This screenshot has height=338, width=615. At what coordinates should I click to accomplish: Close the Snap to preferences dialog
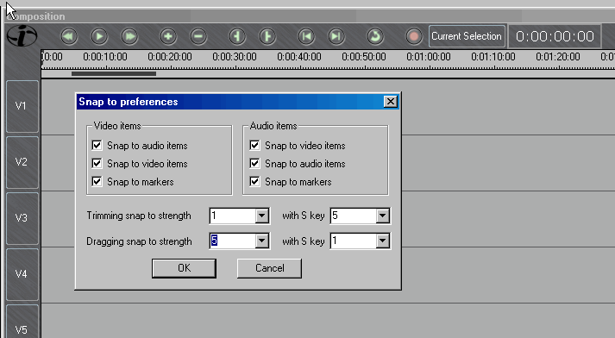390,102
